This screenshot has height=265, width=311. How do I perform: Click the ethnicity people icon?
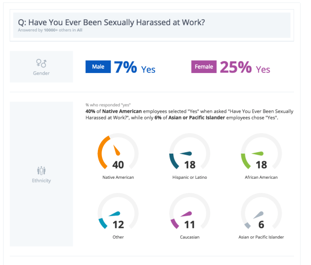tap(41, 171)
